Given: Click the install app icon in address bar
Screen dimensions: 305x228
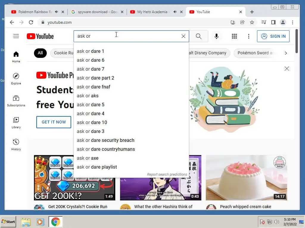Looking at the screenshot, I should 233,22.
